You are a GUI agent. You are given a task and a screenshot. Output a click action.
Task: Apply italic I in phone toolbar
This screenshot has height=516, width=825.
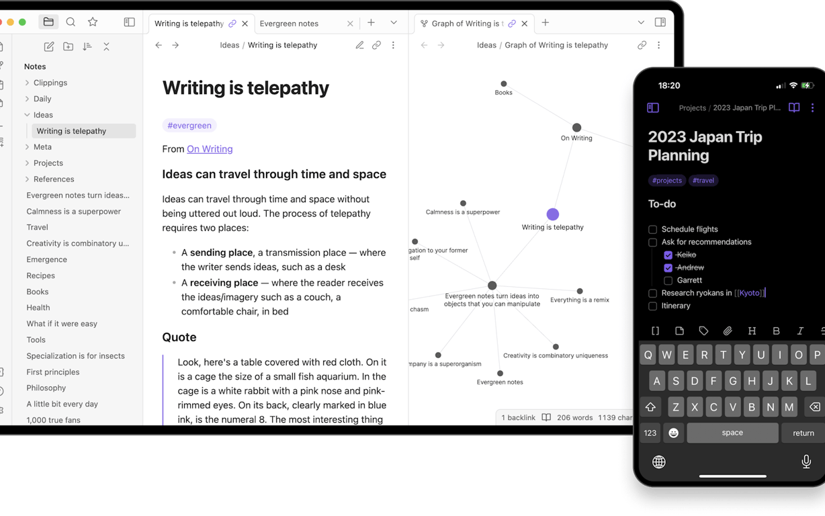click(800, 331)
